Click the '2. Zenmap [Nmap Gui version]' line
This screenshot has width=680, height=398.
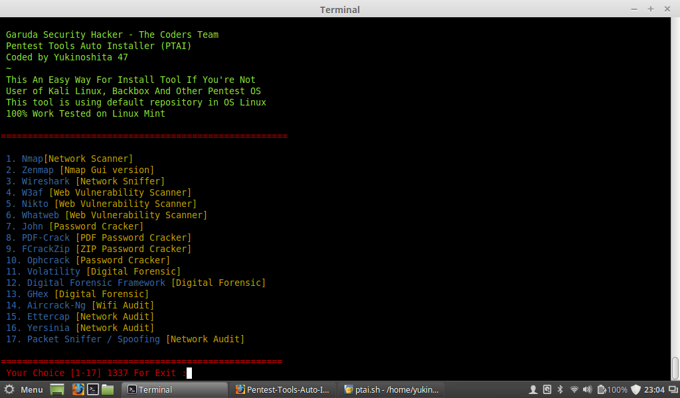(x=80, y=170)
